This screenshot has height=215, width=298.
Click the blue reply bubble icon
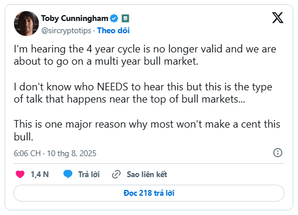(x=68, y=174)
